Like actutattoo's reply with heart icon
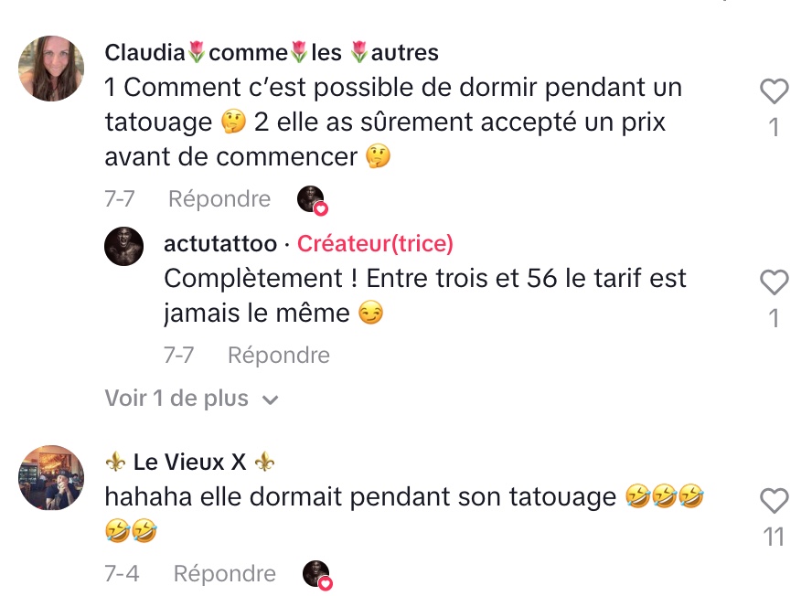 point(774,282)
